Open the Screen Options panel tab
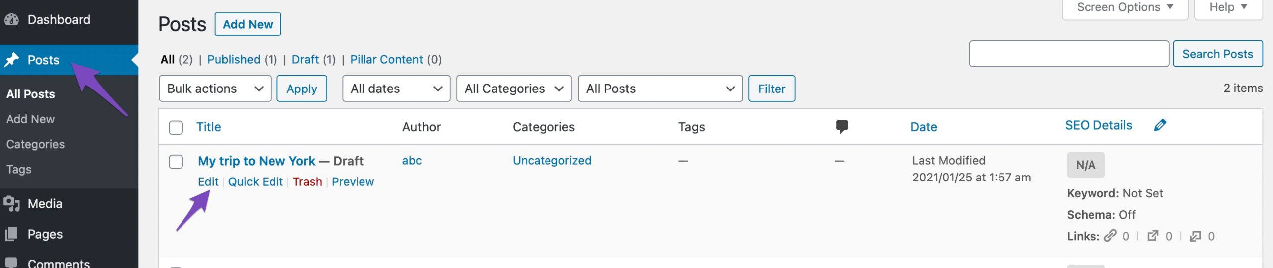Viewport: 1273px width, 268px height. tap(1124, 8)
